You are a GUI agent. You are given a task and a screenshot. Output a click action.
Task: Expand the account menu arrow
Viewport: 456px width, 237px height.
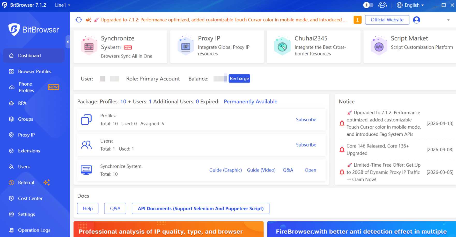[x=448, y=20]
